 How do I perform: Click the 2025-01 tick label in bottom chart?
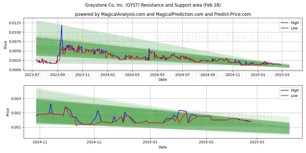click(x=150, y=142)
